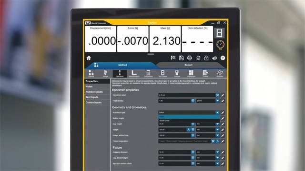Choose the highlighted Button option in list

(189, 117)
